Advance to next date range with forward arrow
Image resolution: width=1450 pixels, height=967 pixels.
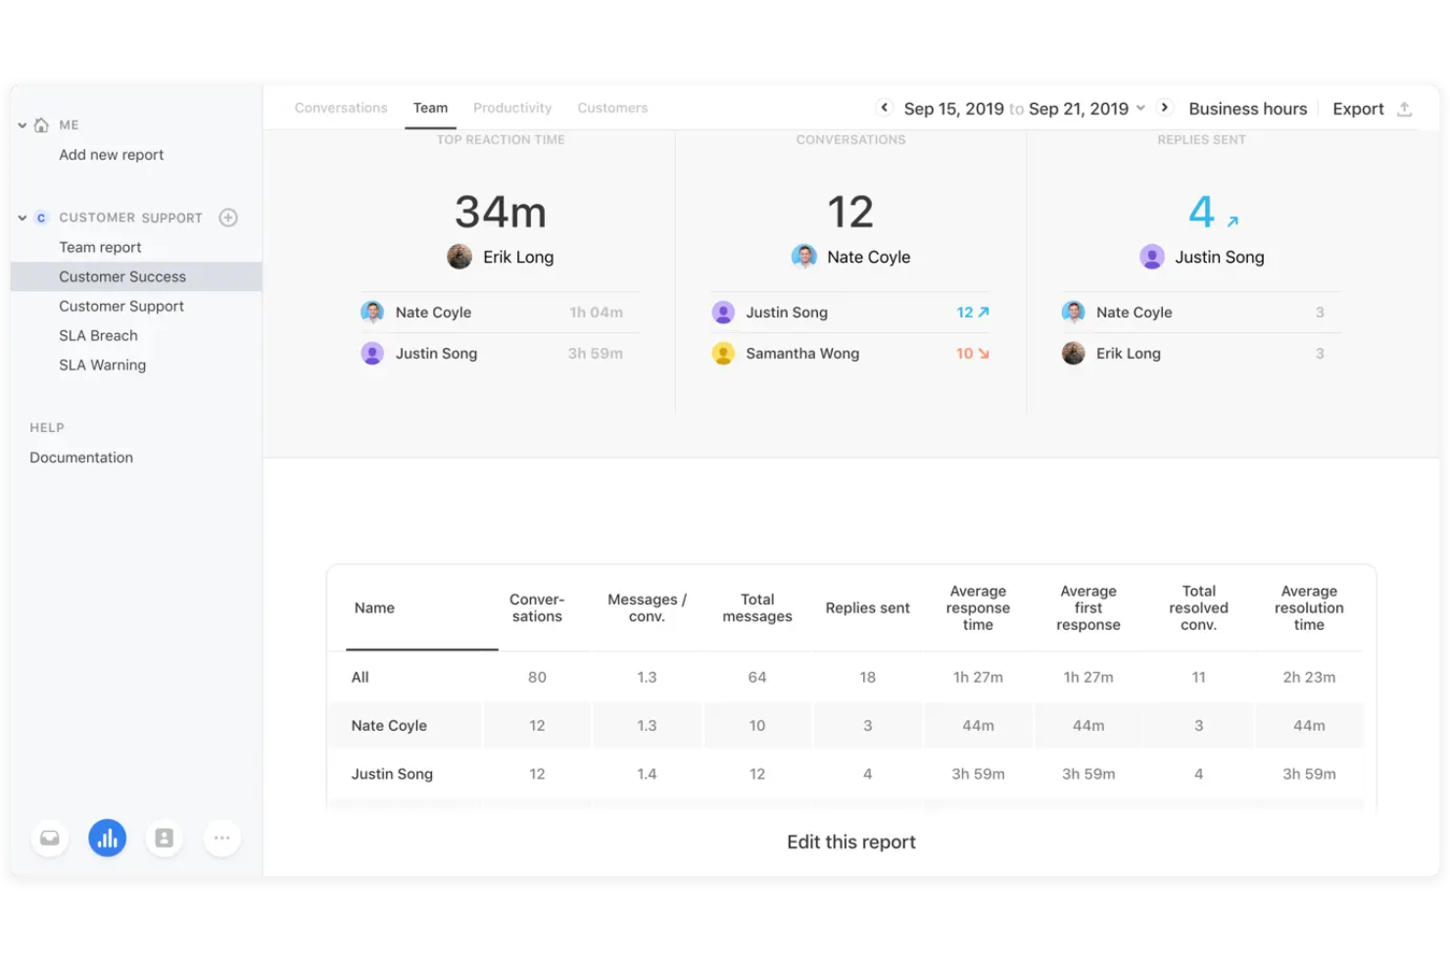pyautogui.click(x=1165, y=108)
